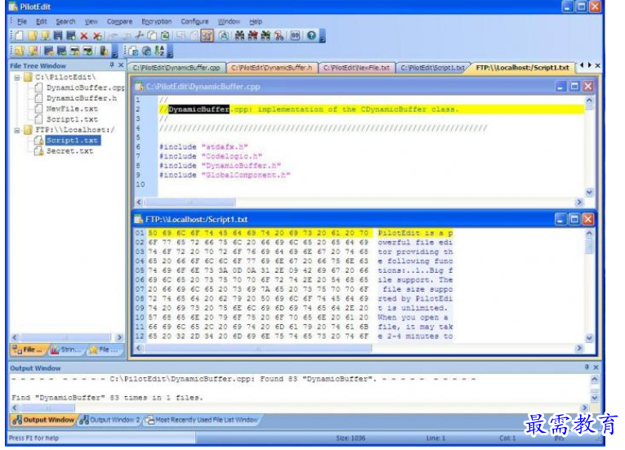625x450 pixels.
Task: Click the Open FTP file icon
Action: pyautogui.click(x=45, y=36)
